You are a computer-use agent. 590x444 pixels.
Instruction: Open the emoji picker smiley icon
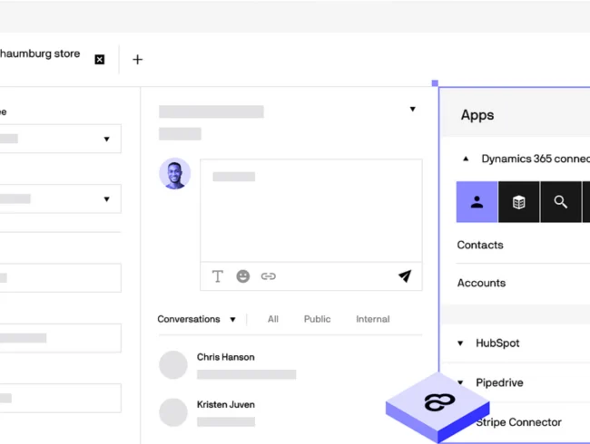click(x=243, y=276)
